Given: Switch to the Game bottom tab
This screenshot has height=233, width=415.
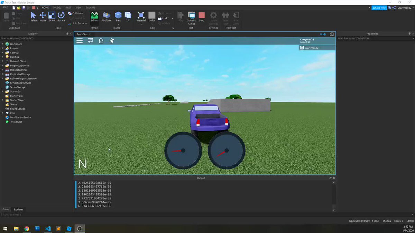Looking at the screenshot, I should point(6,209).
